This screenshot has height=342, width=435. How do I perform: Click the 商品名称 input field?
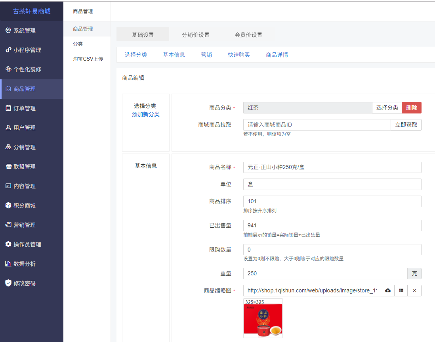pyautogui.click(x=332, y=167)
